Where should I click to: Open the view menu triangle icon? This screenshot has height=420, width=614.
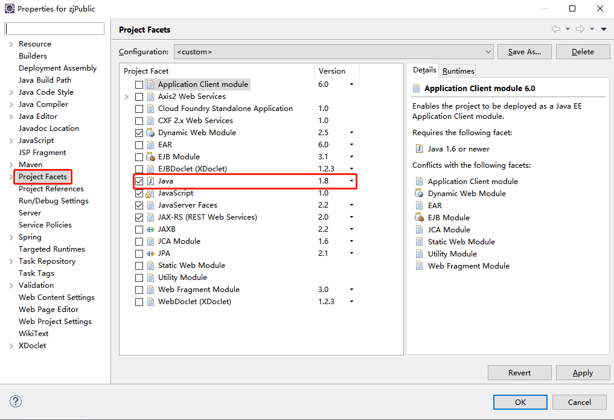click(604, 28)
